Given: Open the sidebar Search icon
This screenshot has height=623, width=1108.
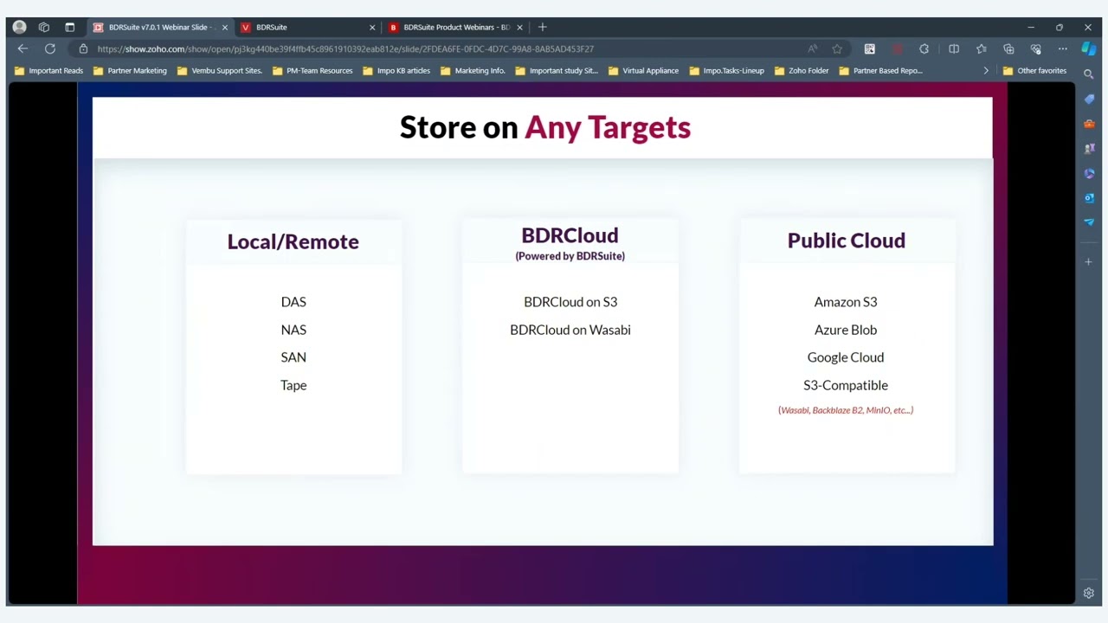Looking at the screenshot, I should (x=1089, y=74).
